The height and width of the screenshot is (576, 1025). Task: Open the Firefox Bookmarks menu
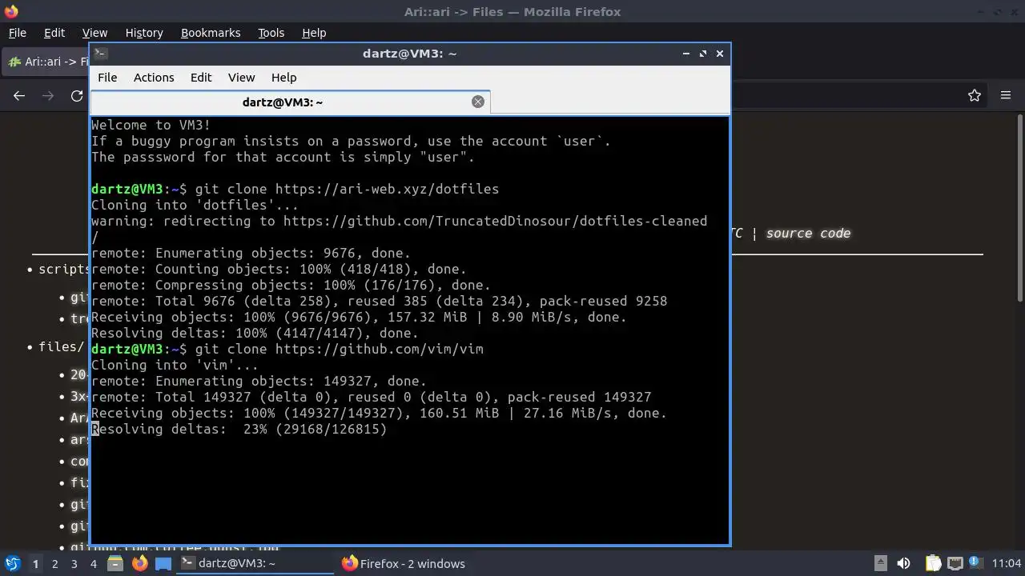point(211,33)
